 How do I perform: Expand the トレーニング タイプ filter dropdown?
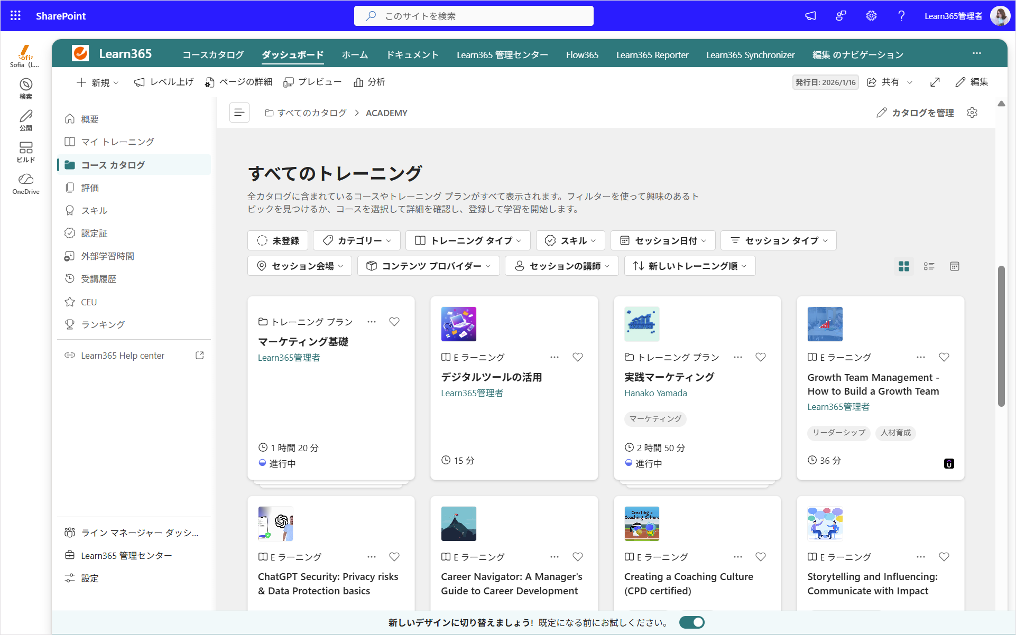[468, 240]
